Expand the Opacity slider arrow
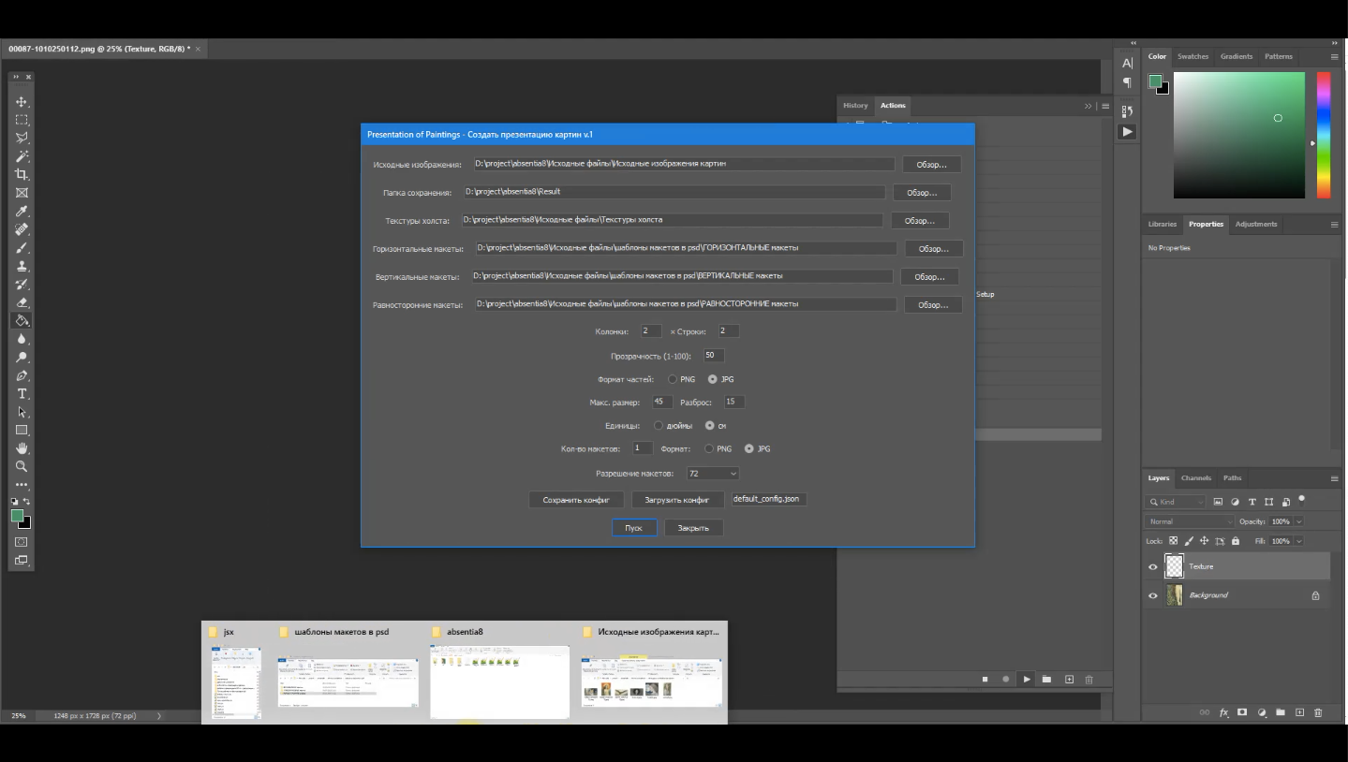 (1298, 521)
